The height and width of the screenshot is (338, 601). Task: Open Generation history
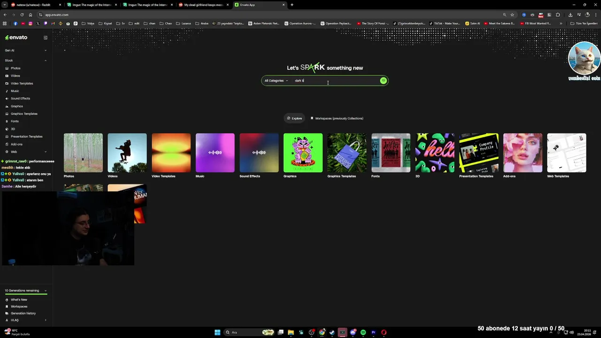tap(20, 313)
